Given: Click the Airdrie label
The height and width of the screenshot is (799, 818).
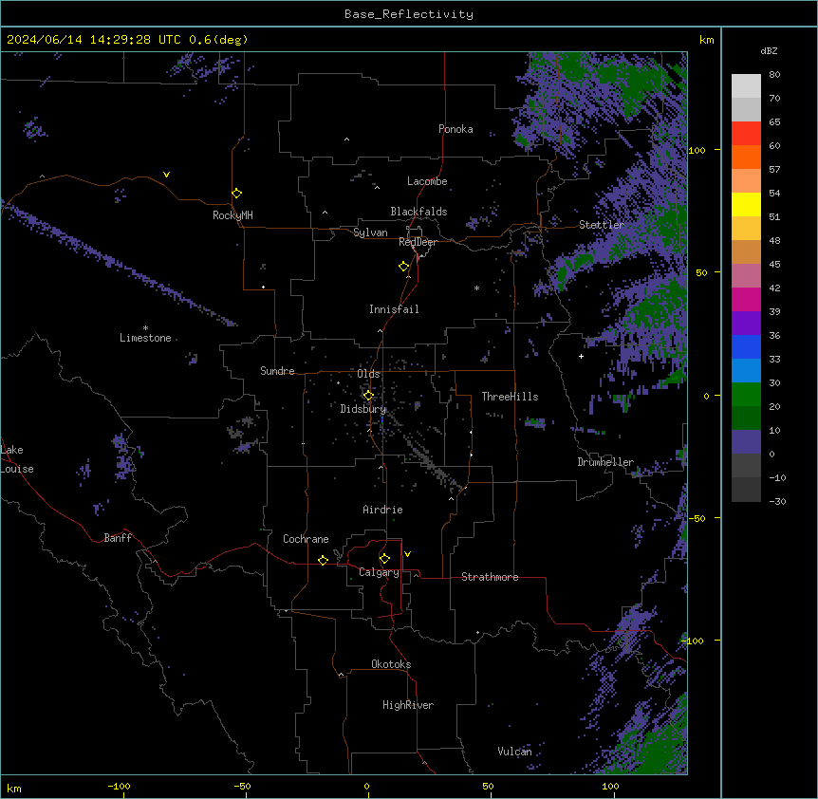Looking at the screenshot, I should pyautogui.click(x=382, y=510).
